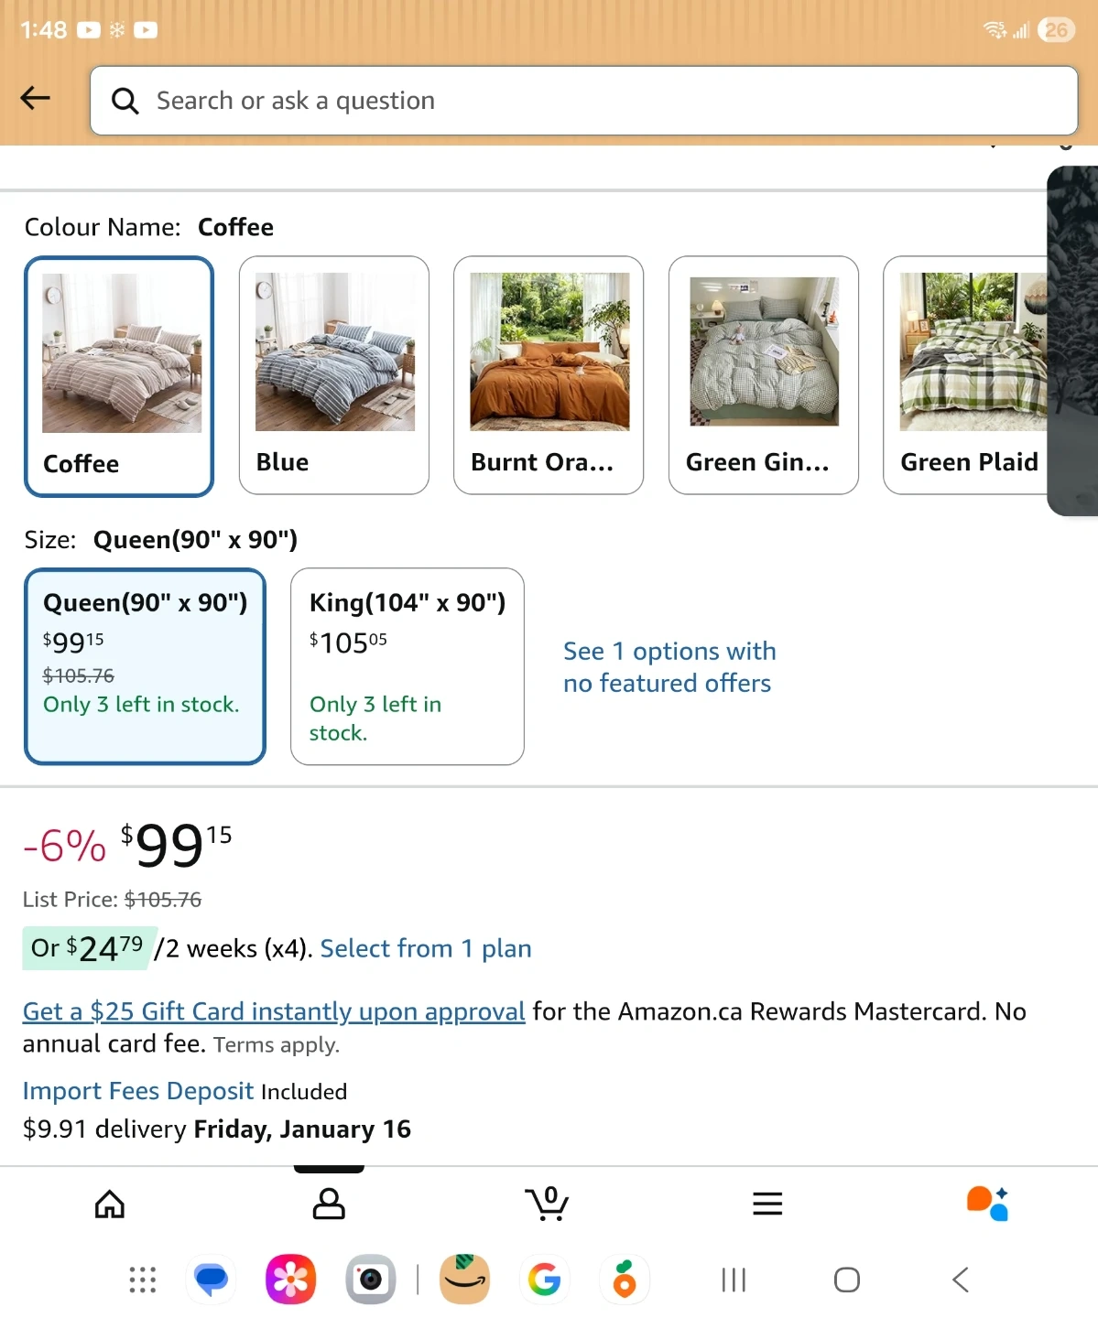The image size is (1098, 1318).
Task: Choose the Burnt Orange colour swatch
Action: tap(549, 375)
